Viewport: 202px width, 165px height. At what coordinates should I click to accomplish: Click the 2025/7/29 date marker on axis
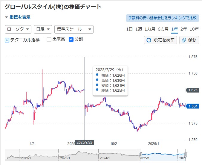(x=84, y=143)
